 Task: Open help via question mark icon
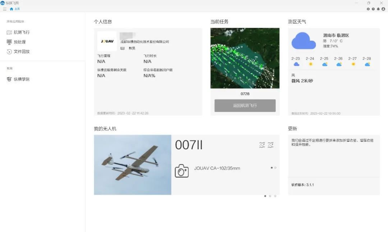373,9
